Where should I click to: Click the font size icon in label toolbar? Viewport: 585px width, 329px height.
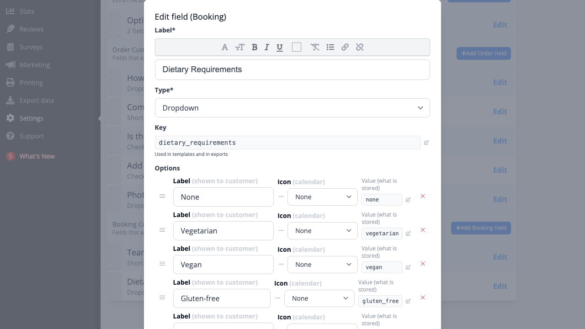click(239, 47)
